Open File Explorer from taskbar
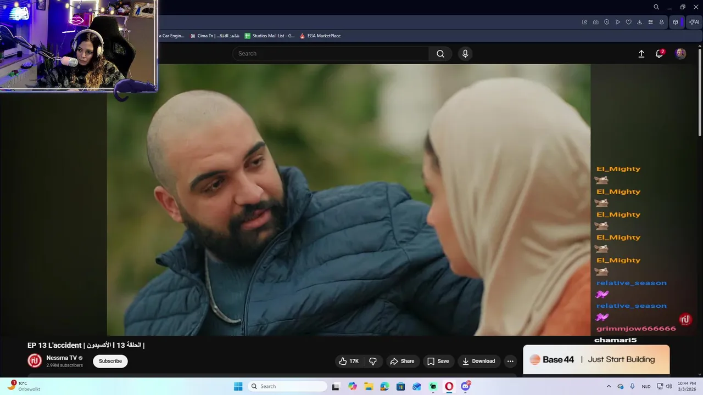The height and width of the screenshot is (395, 703). click(x=369, y=386)
